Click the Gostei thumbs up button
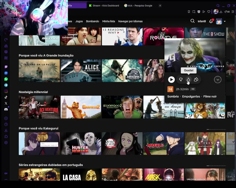Screen dimensions: 236x188 tap(188, 80)
